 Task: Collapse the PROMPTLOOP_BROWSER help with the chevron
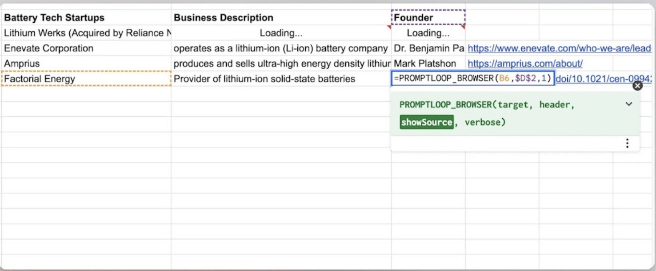(628, 105)
